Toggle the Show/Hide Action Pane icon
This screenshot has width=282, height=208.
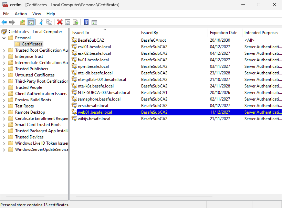click(94, 22)
